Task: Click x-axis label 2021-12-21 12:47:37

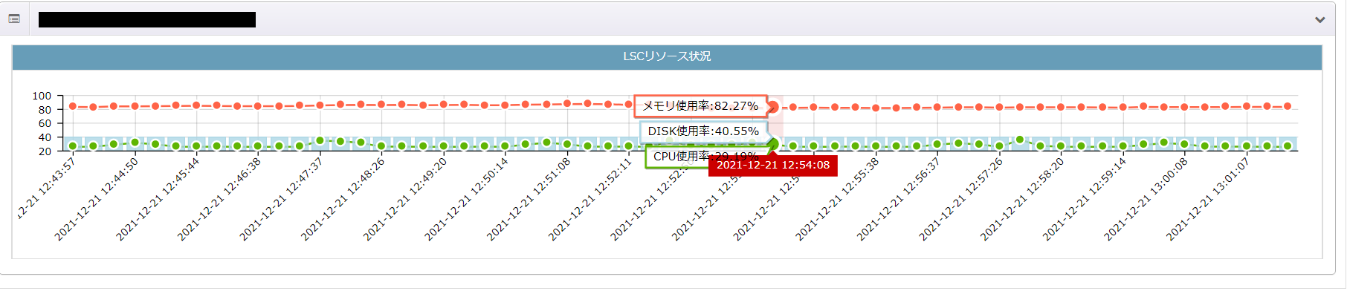Action: point(281,199)
